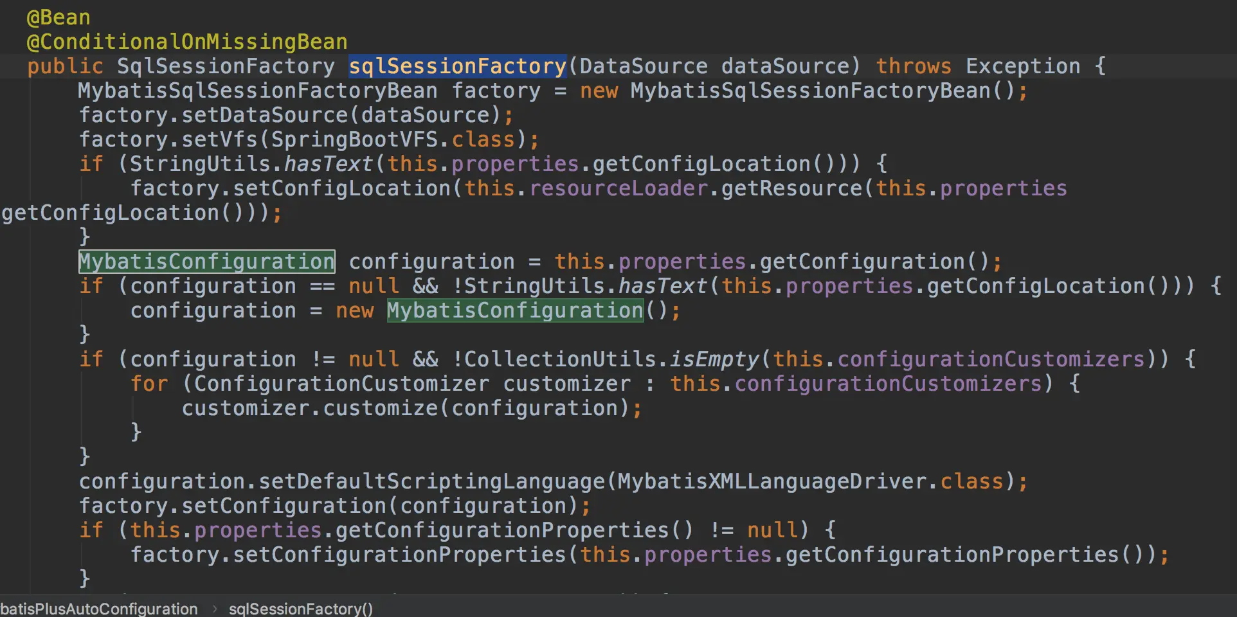
Task: Click the ConfigurationCustomizer type in the for loop
Action: (341, 384)
